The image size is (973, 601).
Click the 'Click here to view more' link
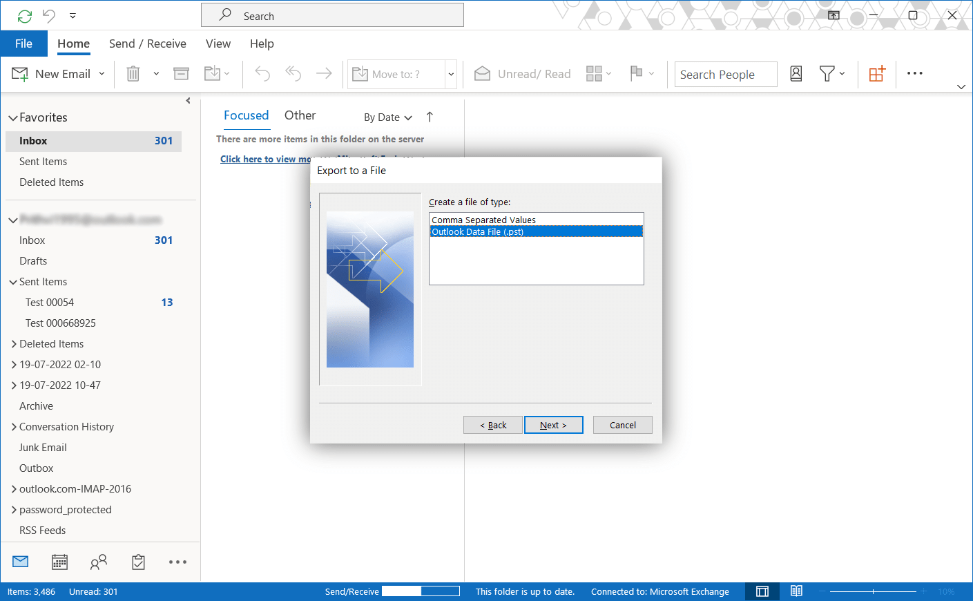(266, 159)
